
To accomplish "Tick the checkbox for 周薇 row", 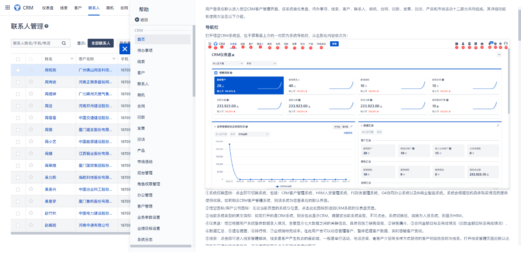I will [x=18, y=129].
